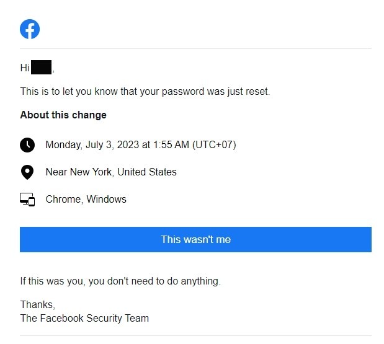Click the "United States" country text

tap(147, 172)
